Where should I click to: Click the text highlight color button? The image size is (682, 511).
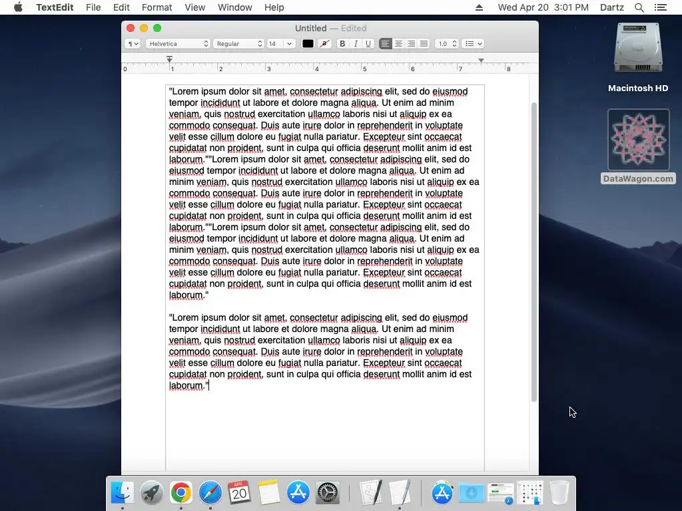click(x=324, y=43)
